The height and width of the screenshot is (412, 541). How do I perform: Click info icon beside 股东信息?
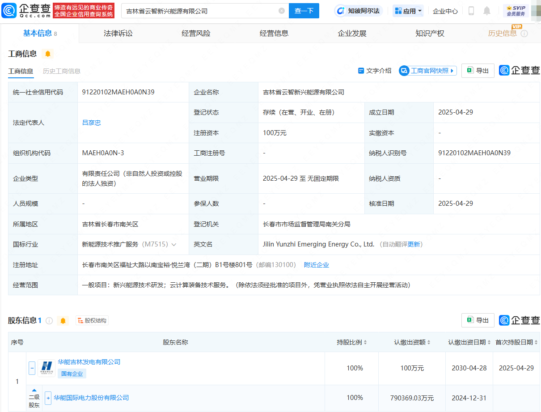(49, 321)
